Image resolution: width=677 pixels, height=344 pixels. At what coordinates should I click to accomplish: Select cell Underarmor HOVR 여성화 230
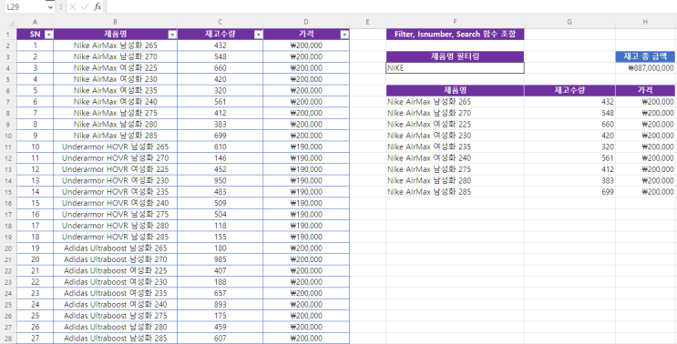click(x=116, y=180)
